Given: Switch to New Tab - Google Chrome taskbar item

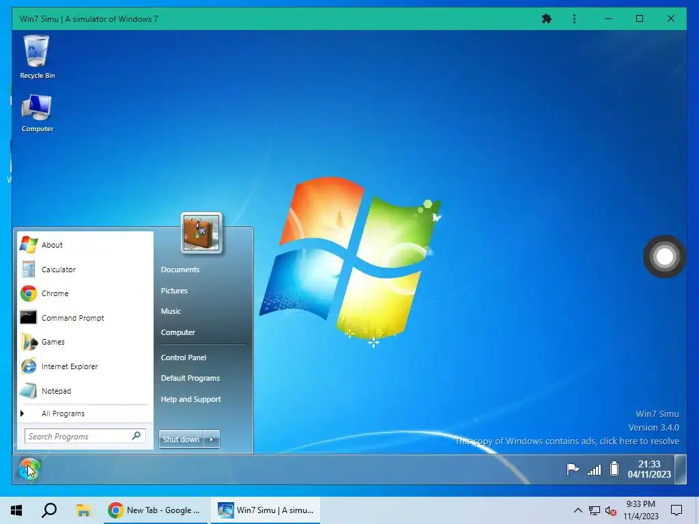Looking at the screenshot, I should 156,510.
